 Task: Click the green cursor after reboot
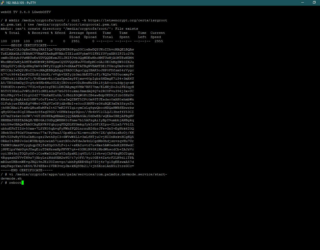(23, 183)
